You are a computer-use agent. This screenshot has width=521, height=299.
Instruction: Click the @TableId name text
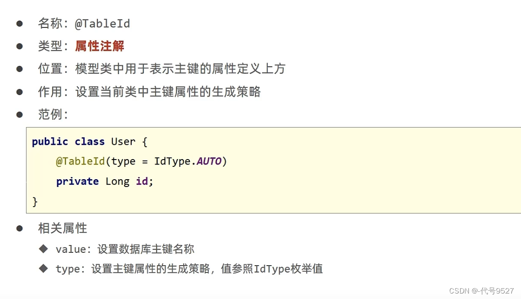(102, 24)
